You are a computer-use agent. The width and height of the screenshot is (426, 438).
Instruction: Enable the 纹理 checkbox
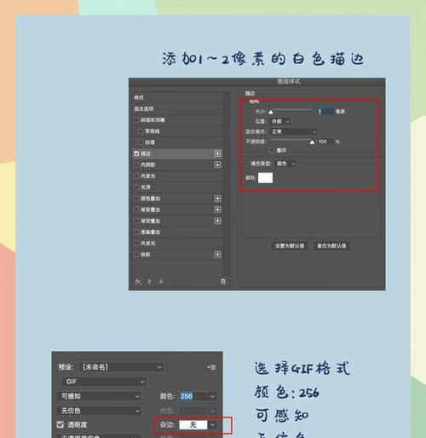pos(141,143)
